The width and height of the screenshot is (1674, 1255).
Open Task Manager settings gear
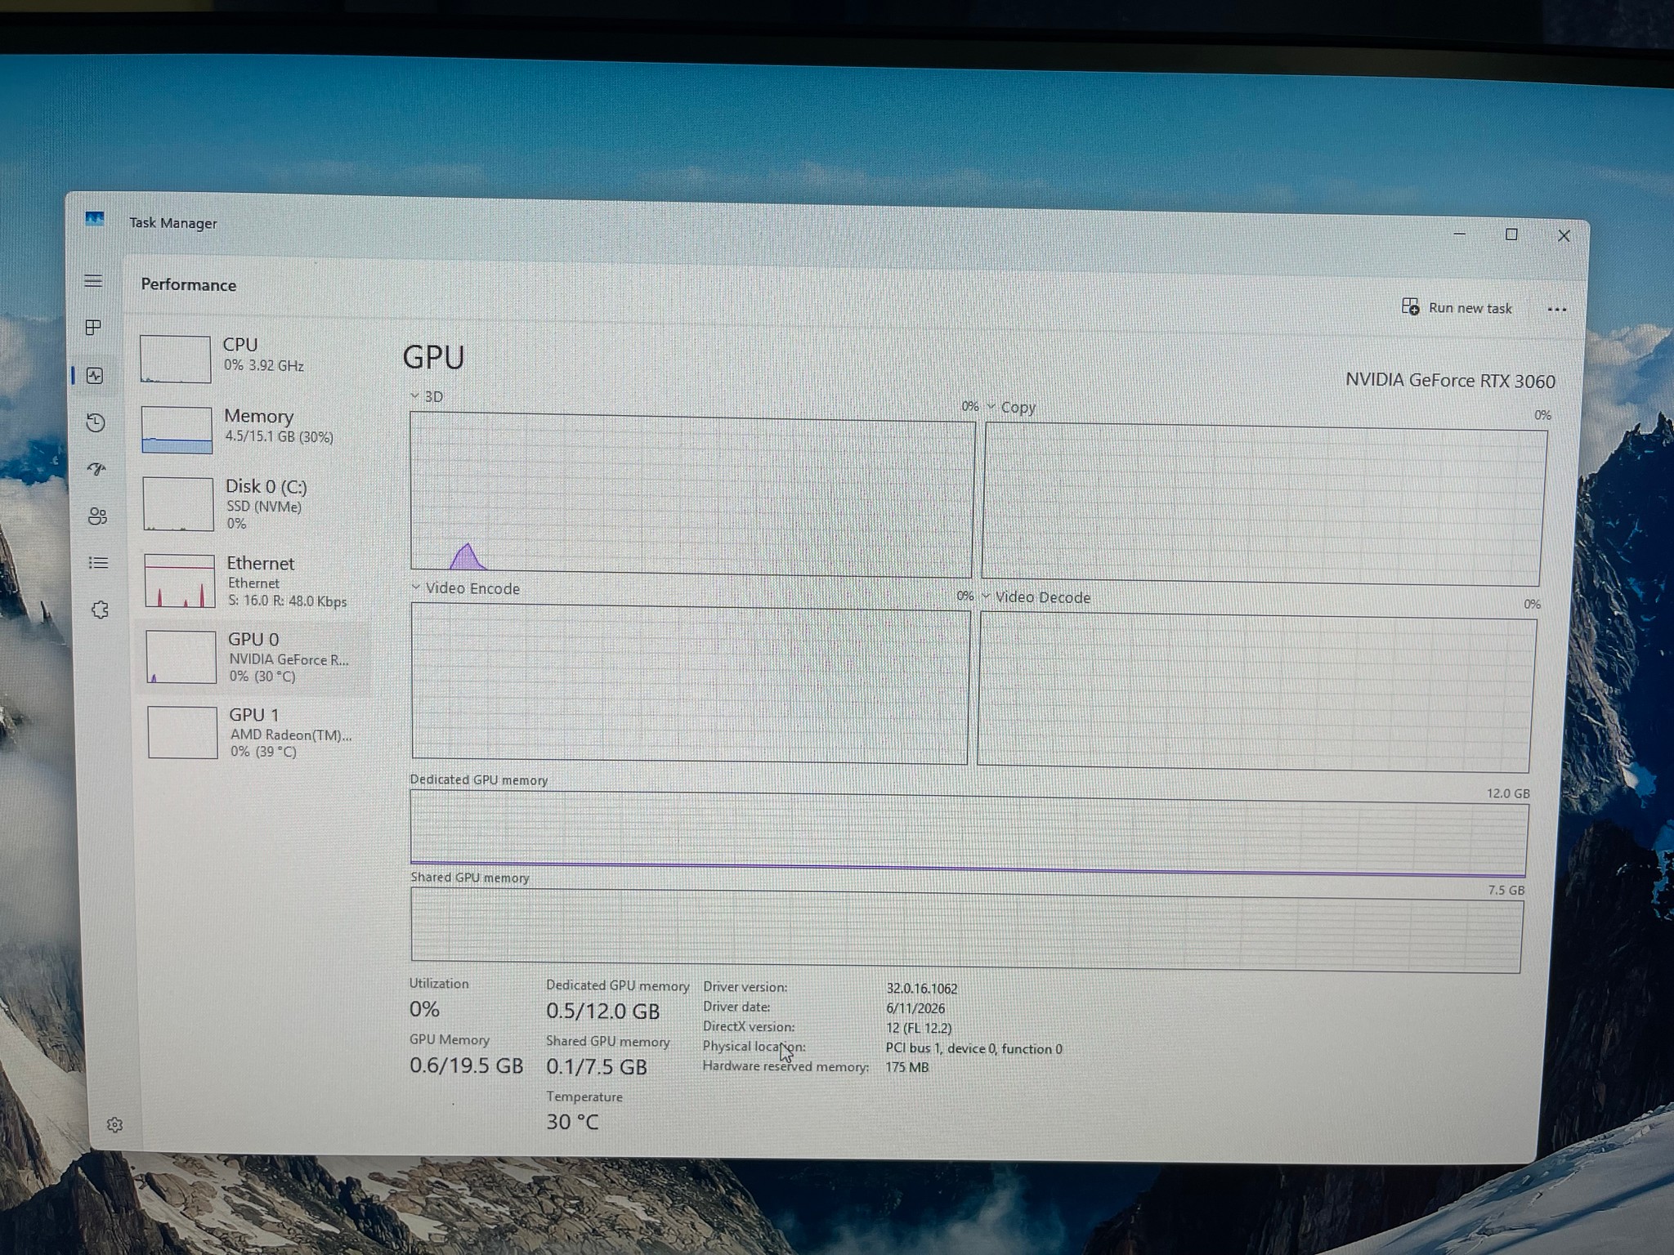click(x=114, y=1125)
